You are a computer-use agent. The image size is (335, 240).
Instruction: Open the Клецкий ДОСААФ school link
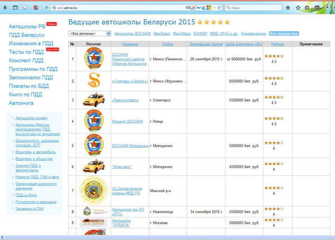tap(127, 121)
